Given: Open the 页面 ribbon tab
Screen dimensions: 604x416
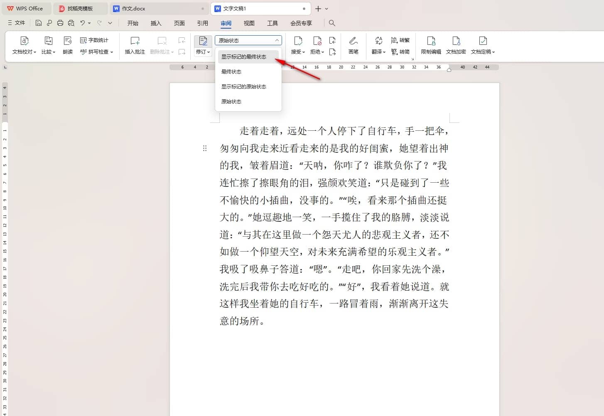Looking at the screenshot, I should click(x=179, y=23).
